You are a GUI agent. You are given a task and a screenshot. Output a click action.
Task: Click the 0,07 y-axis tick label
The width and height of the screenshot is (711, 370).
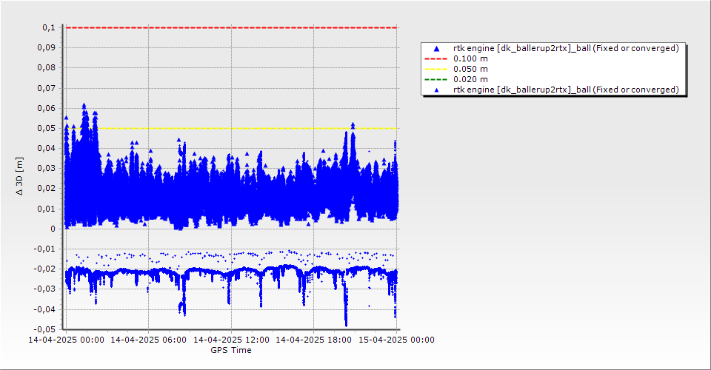point(47,88)
